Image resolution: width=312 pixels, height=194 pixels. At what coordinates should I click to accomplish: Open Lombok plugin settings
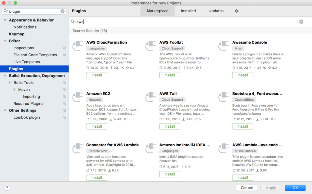(x=27, y=117)
